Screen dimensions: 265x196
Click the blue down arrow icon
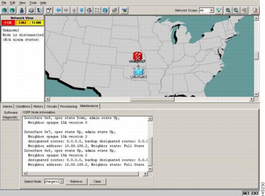pos(82,10)
